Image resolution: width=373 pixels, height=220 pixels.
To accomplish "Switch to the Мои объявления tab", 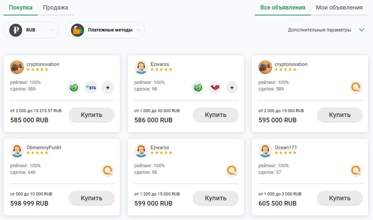I will point(339,7).
